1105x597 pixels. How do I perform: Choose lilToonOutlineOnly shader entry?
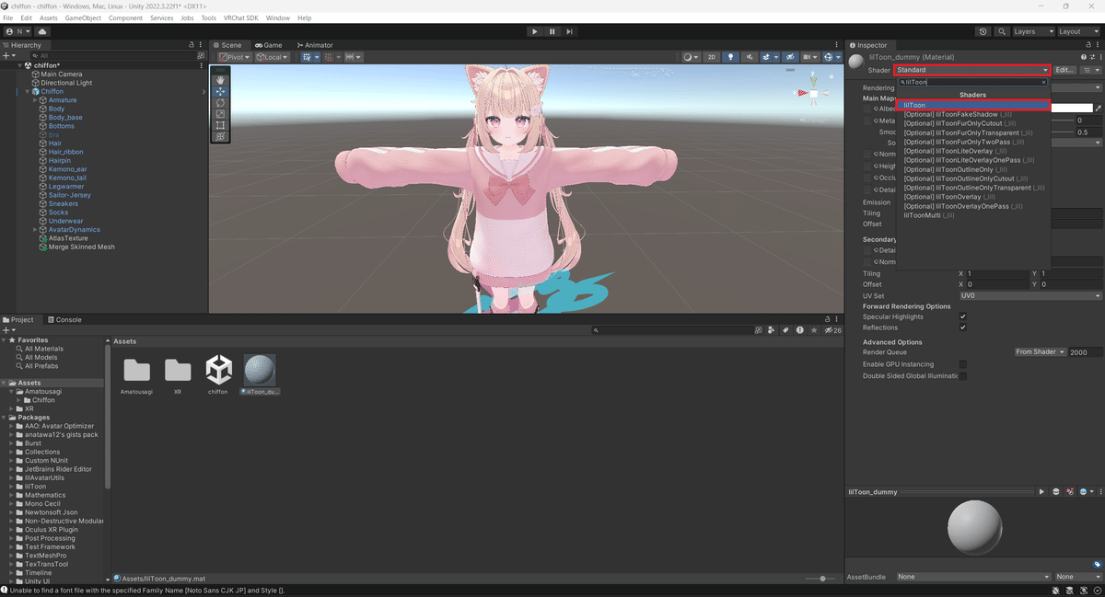pos(973,169)
